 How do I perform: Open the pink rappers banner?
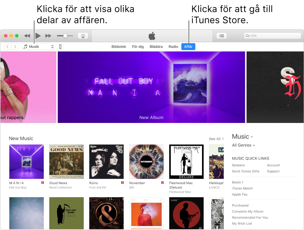(28, 87)
